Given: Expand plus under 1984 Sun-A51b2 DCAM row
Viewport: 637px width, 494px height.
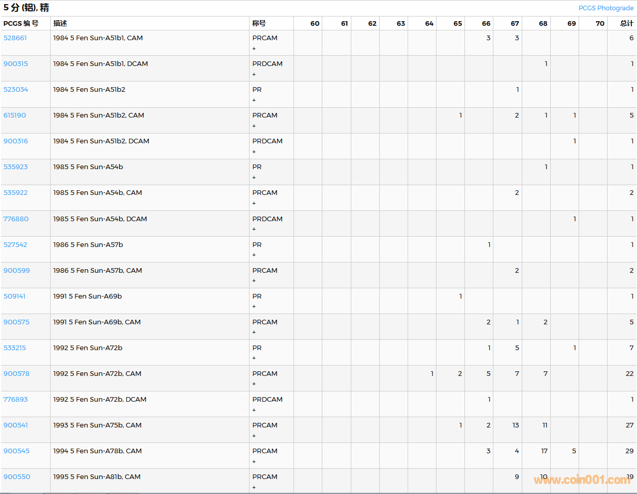Looking at the screenshot, I should [x=254, y=152].
